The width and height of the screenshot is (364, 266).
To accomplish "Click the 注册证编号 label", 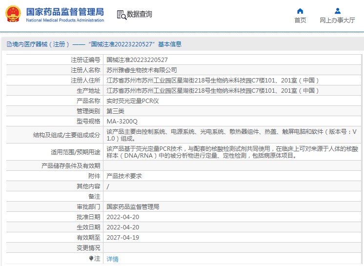I will (85, 60).
